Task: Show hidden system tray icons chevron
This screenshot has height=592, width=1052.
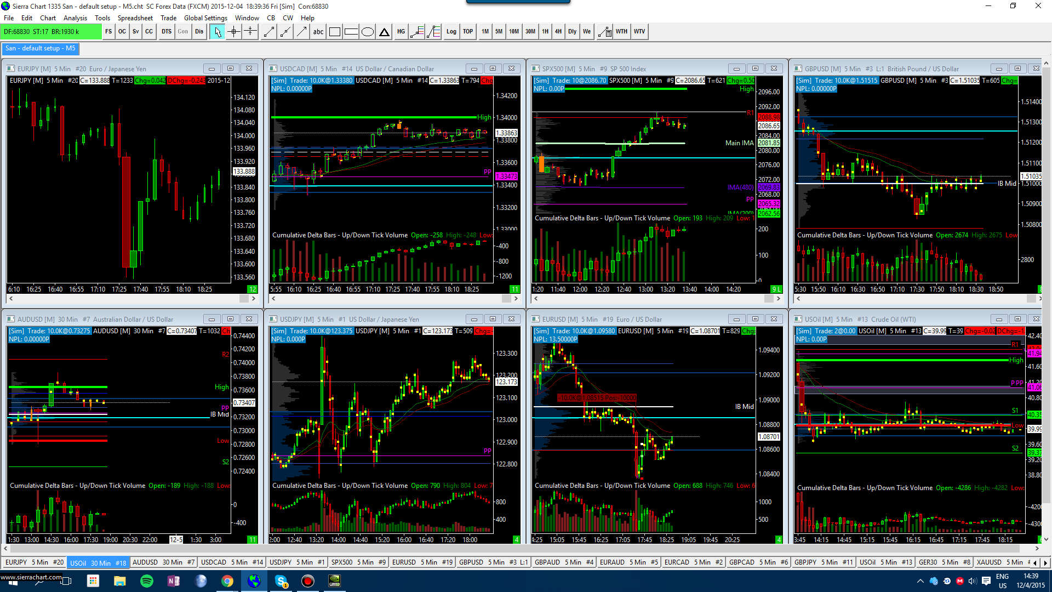Action: [920, 581]
